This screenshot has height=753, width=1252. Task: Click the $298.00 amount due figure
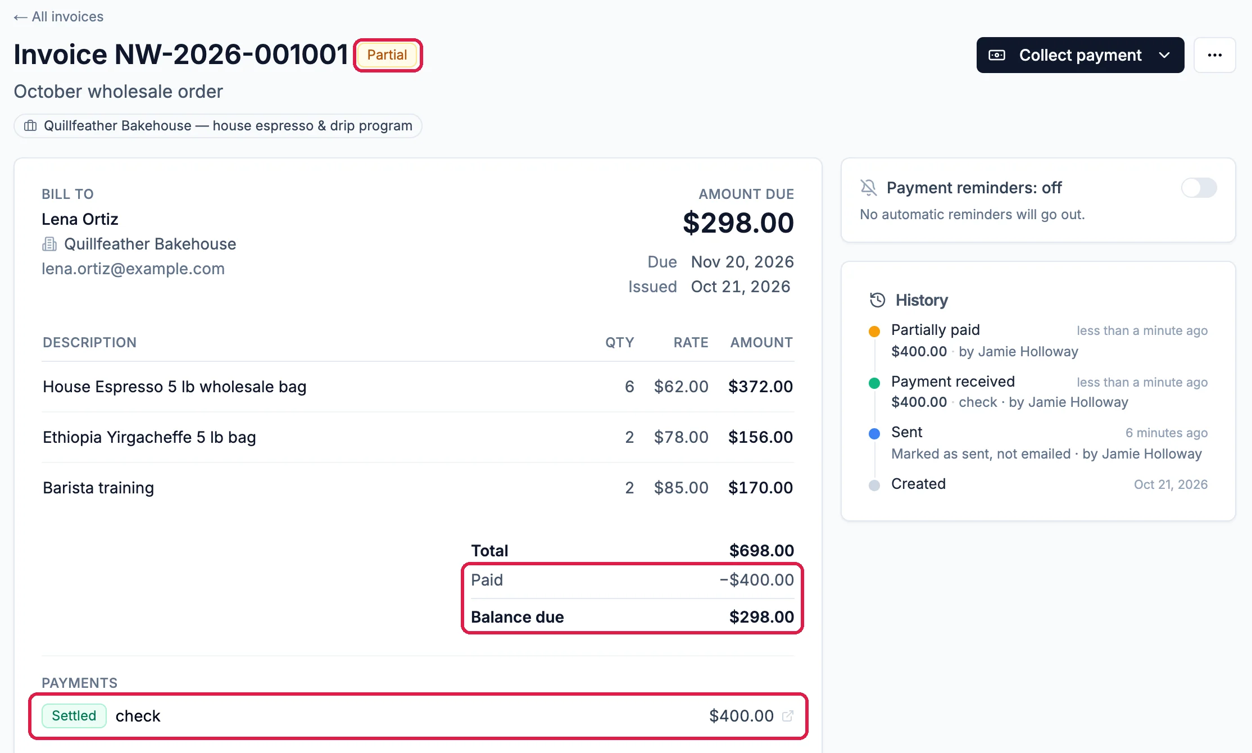point(738,223)
